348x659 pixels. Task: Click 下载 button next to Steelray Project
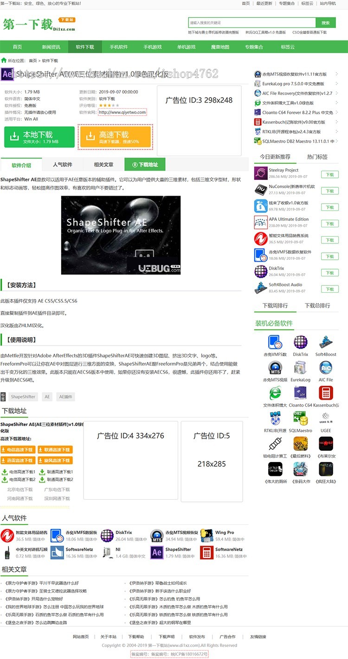(330, 175)
